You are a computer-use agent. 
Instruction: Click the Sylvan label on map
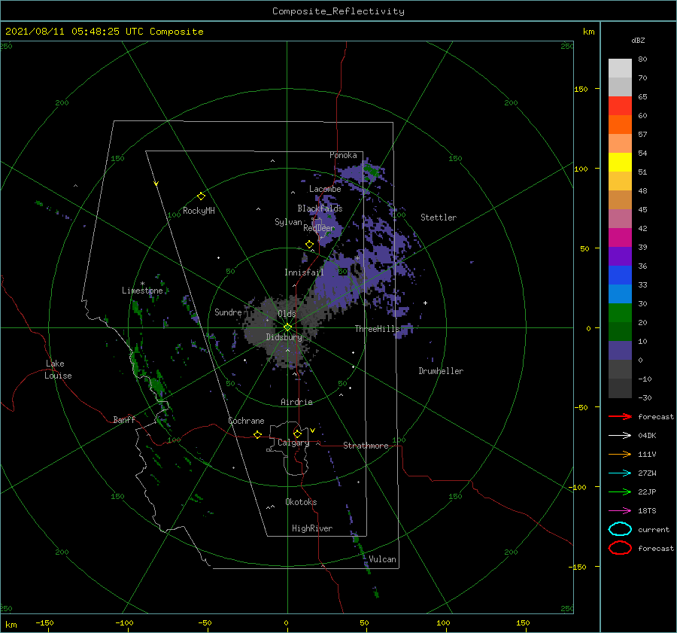288,222
